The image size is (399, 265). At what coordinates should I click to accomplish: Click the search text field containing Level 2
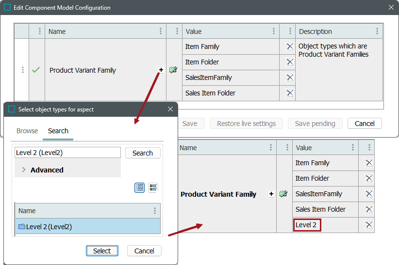pyautogui.click(x=67, y=153)
